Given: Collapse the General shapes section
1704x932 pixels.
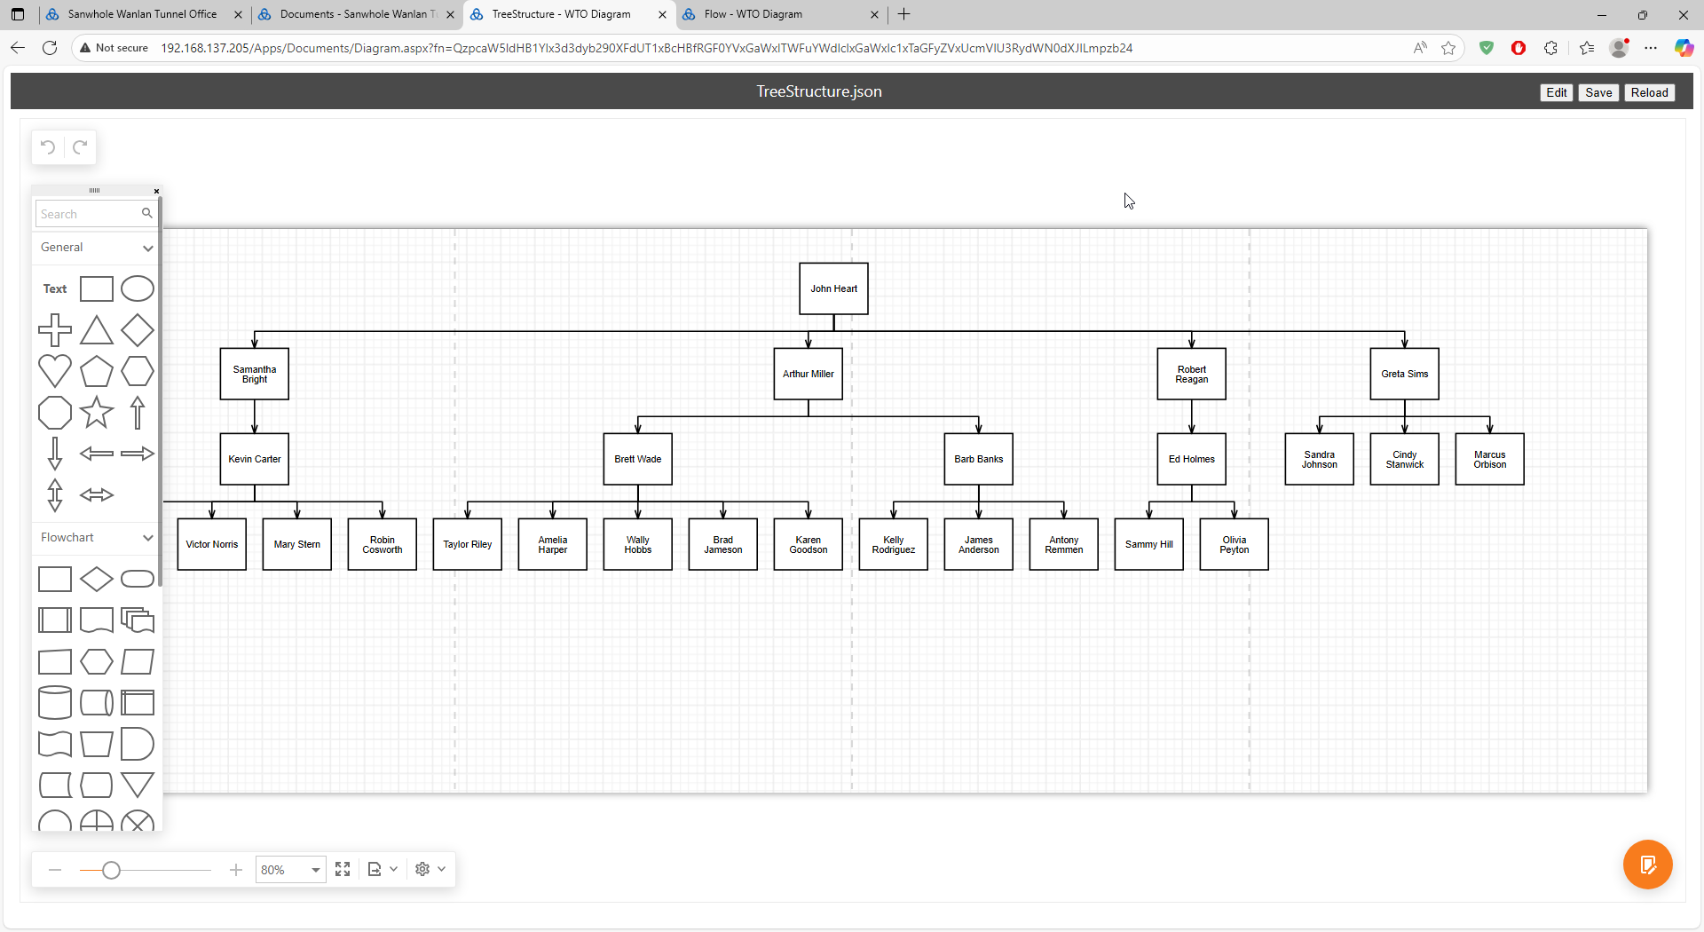Looking at the screenshot, I should (147, 248).
